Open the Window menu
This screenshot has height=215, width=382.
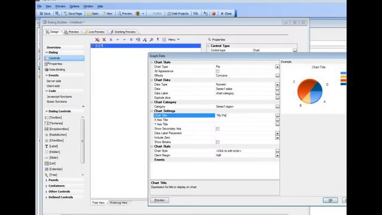88,7
